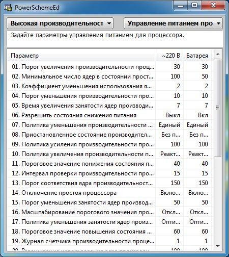Click the scrollbar up arrow
Image resolution: width=229 pixels, height=257 pixels.
click(x=218, y=55)
